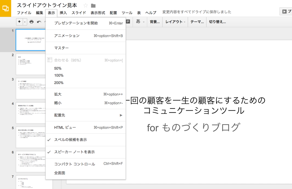Screen dimensions: 292x189
Task: Star the presentation title
Action: pyautogui.click(x=86, y=5)
